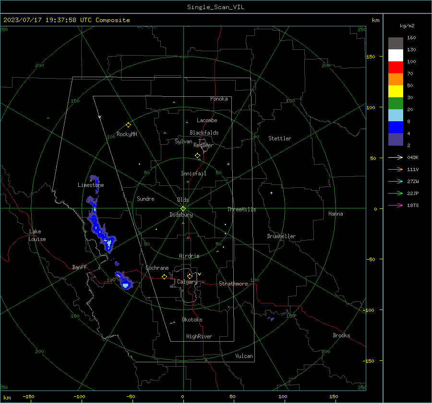The width and height of the screenshot is (432, 403).
Task: Click the -150 tick label on bottom axis
Action: pos(28,397)
